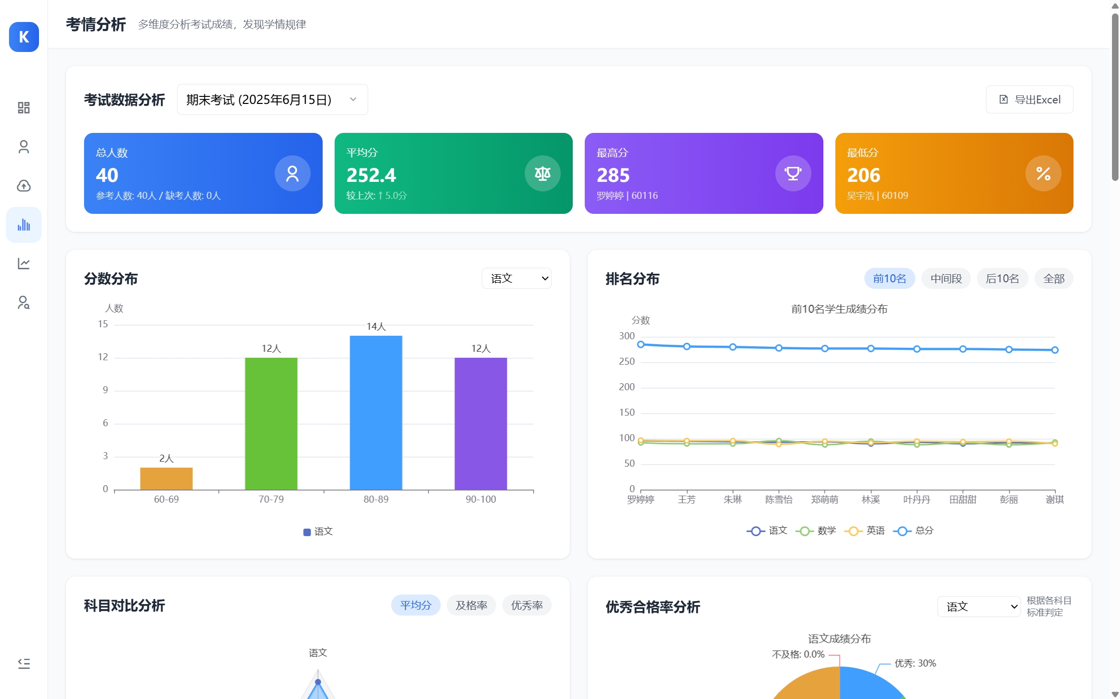This screenshot has width=1120, height=699.
Task: Toggle 语文 series in ranking chart legend
Action: pos(767,531)
